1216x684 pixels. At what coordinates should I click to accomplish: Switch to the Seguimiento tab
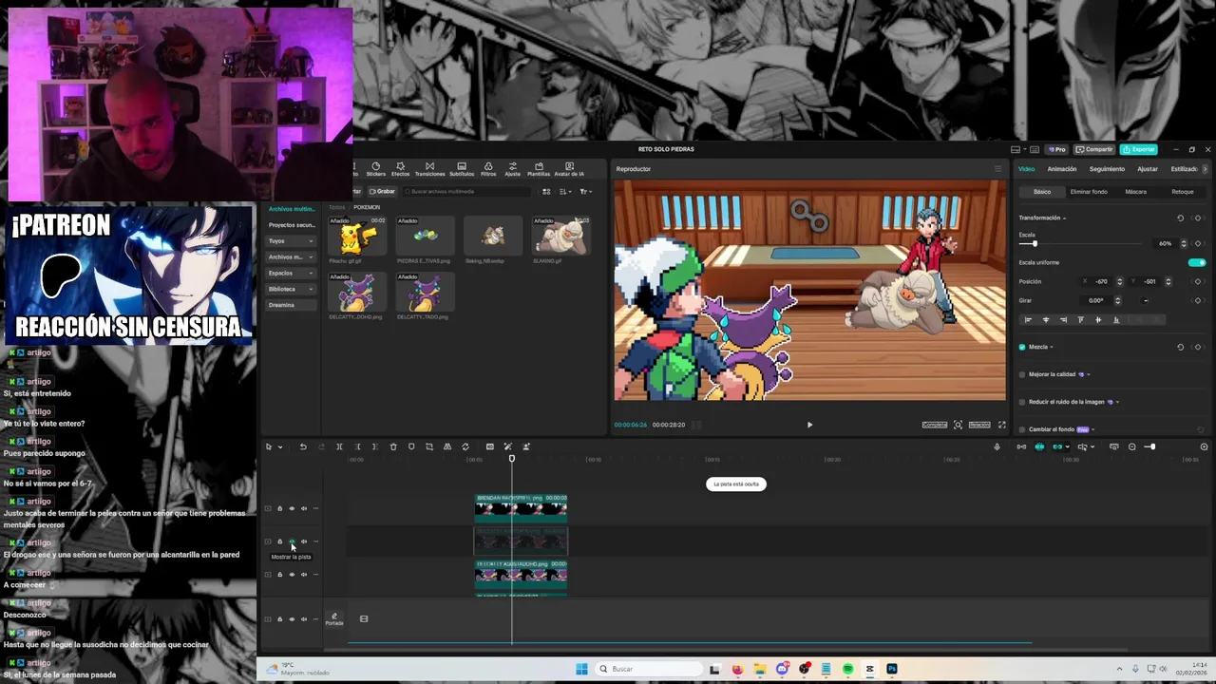1107,169
